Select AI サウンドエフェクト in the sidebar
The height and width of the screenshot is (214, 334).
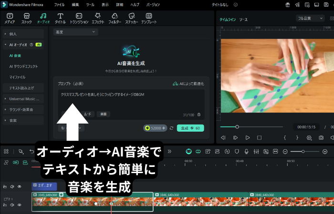(23, 67)
